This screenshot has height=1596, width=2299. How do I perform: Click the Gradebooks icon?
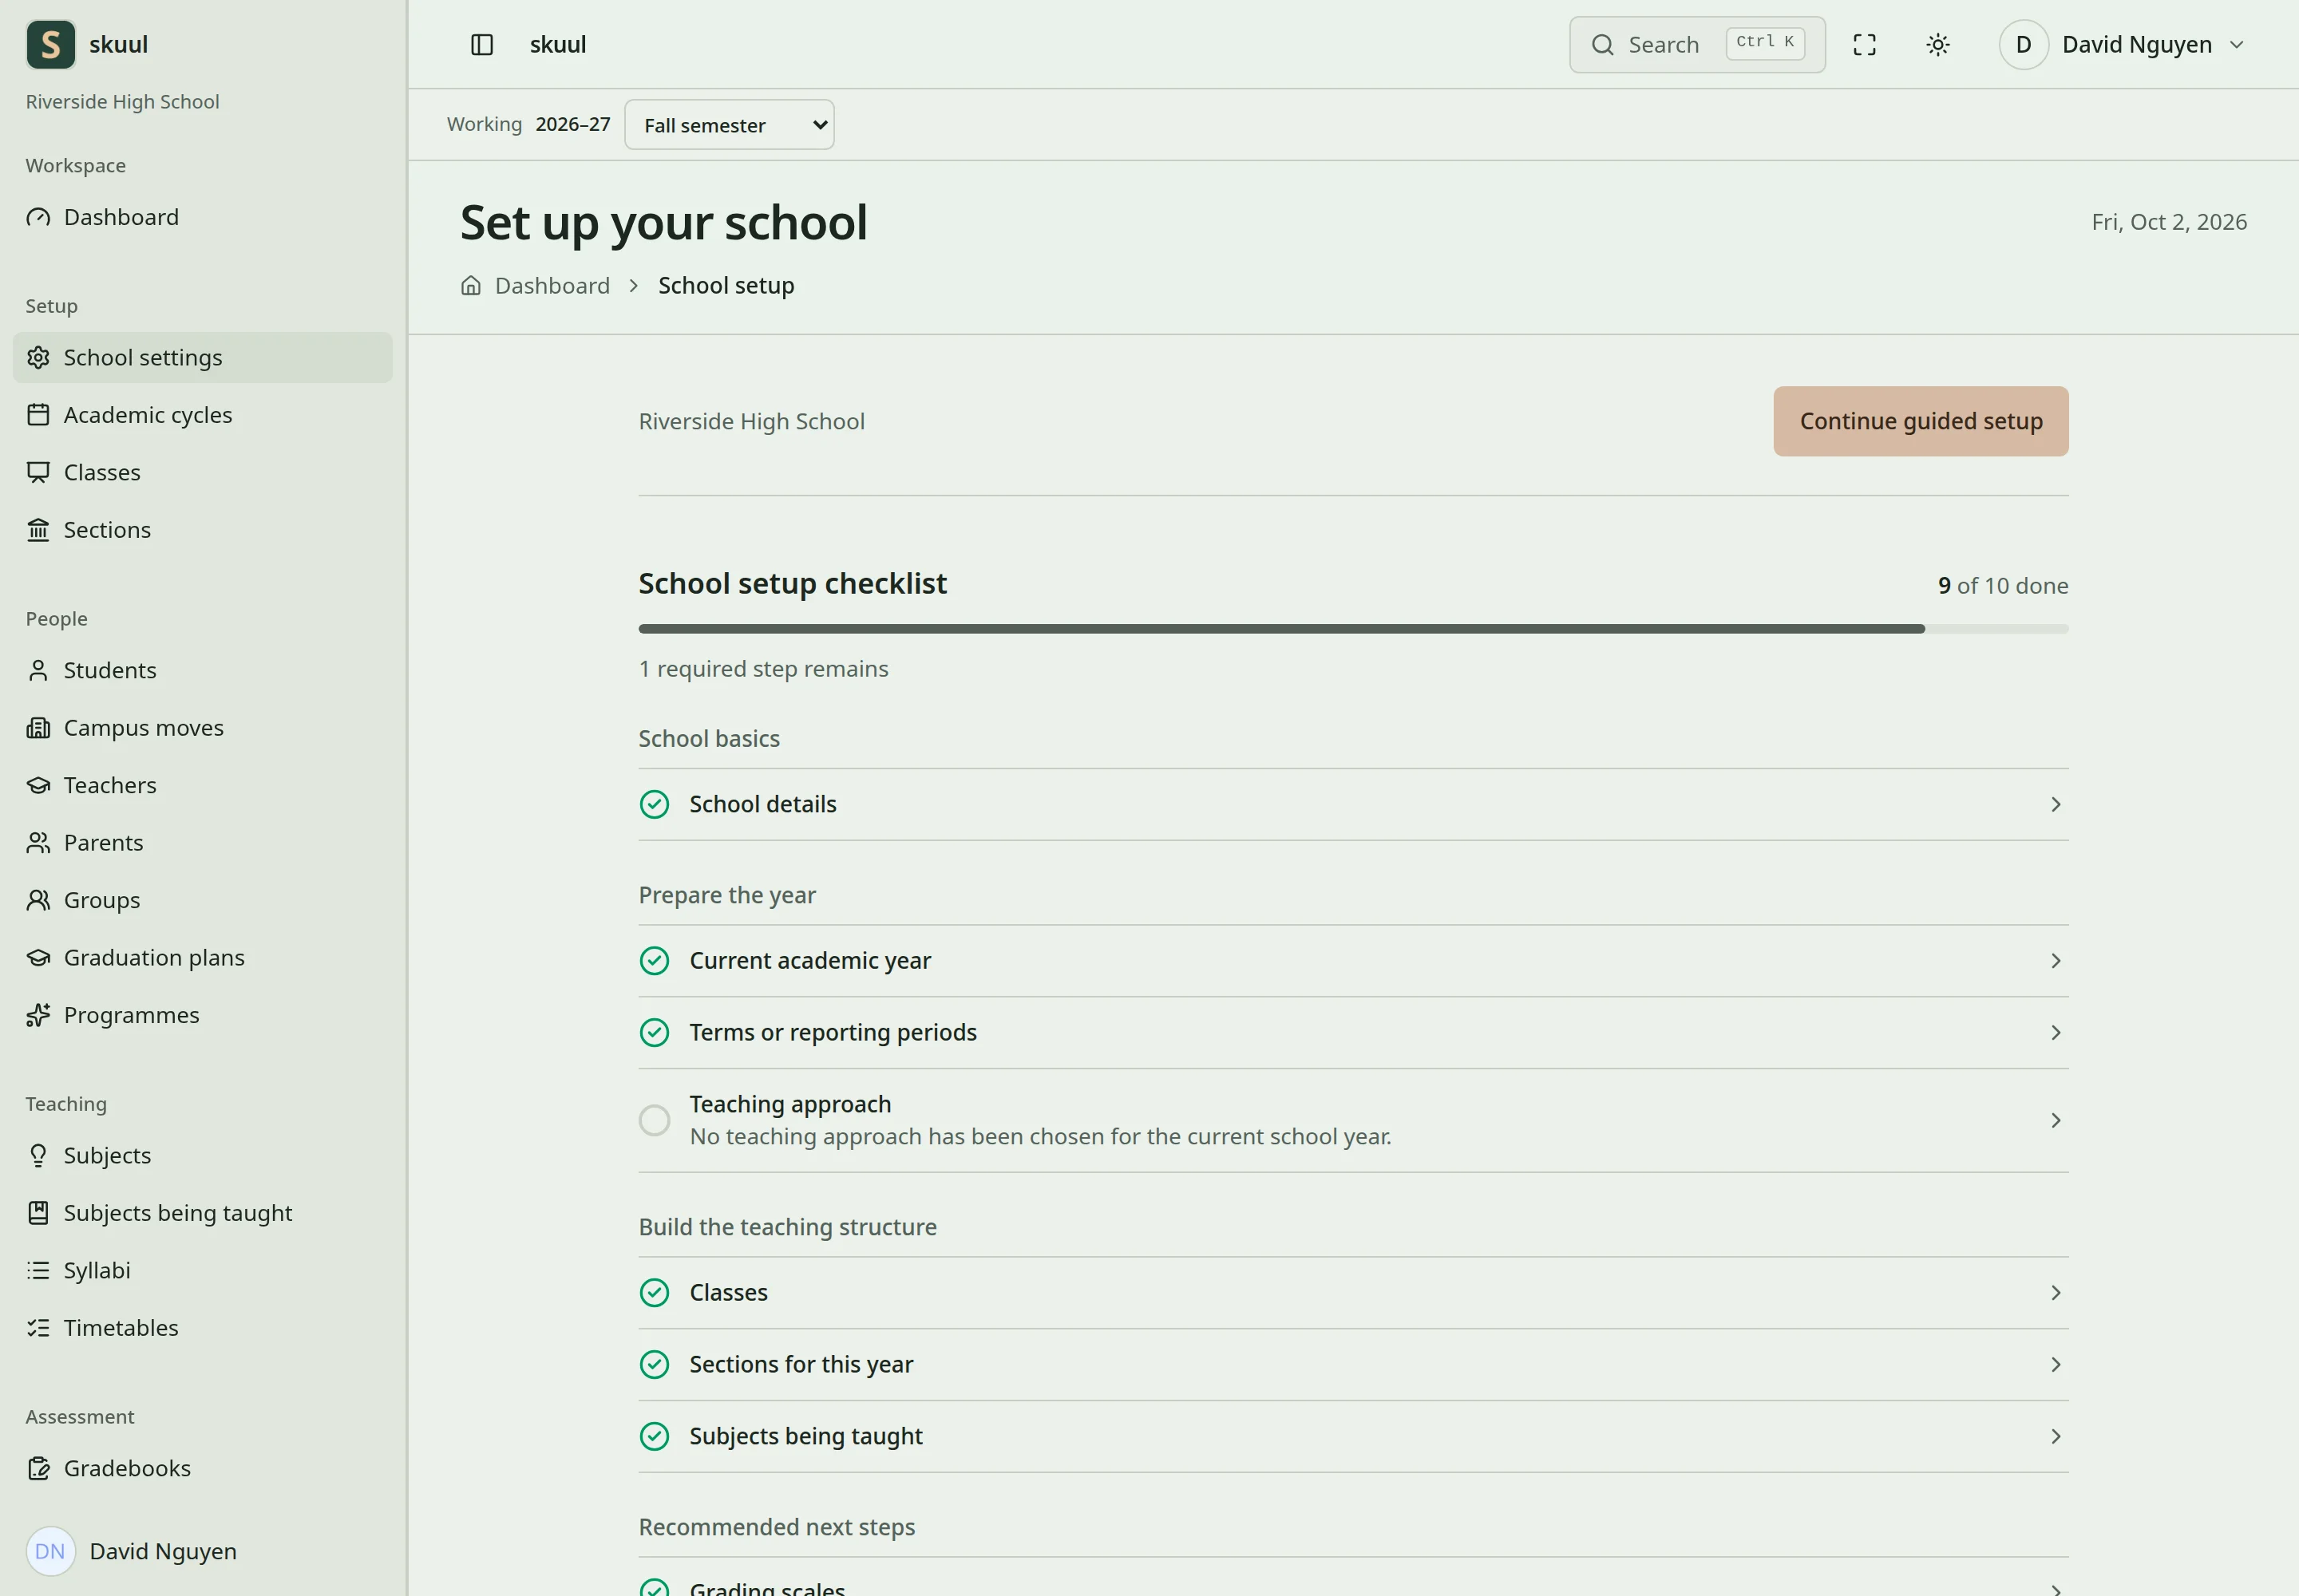38,1469
